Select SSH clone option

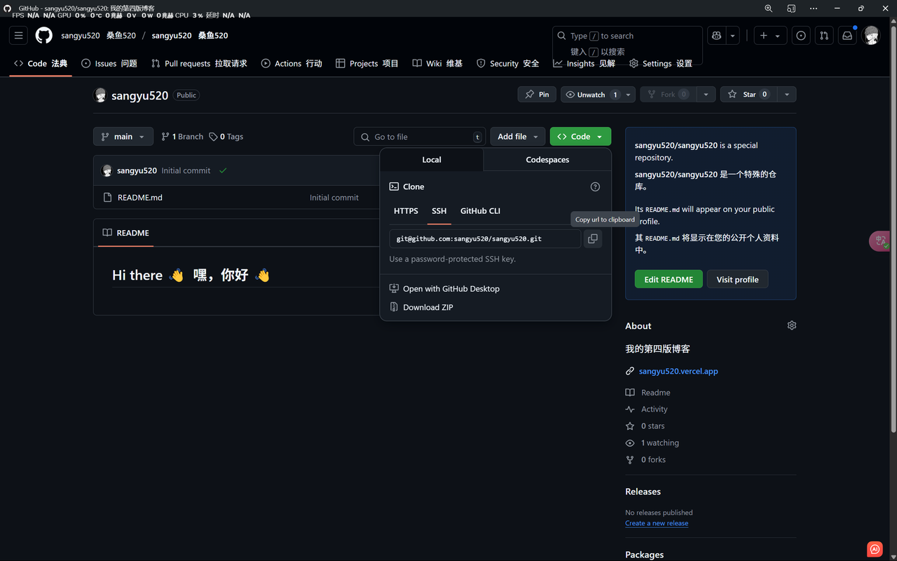pos(439,210)
